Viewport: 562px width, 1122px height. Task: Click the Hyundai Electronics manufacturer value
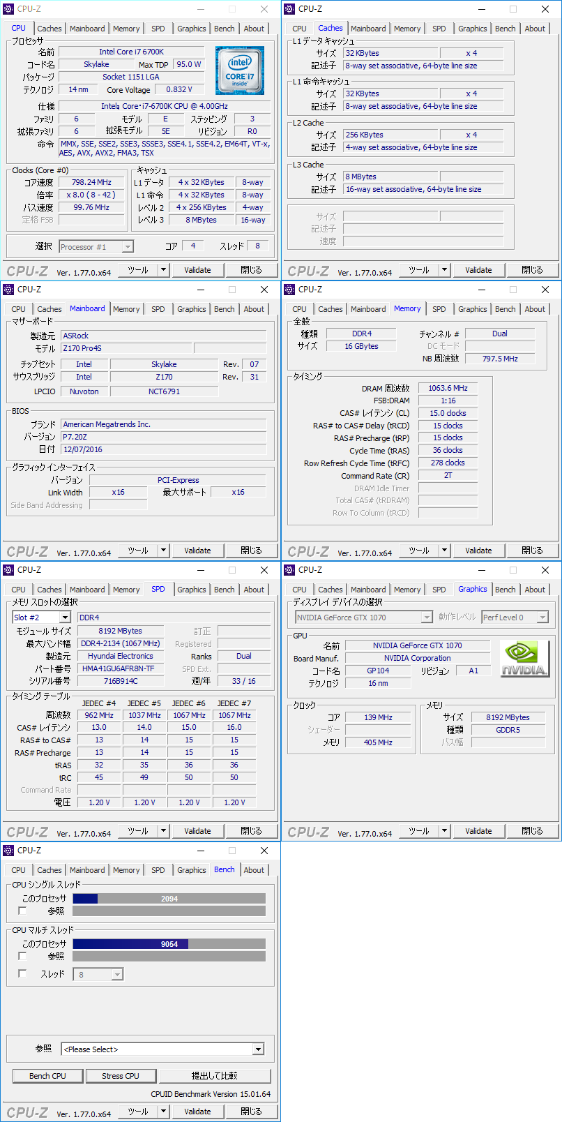click(121, 656)
